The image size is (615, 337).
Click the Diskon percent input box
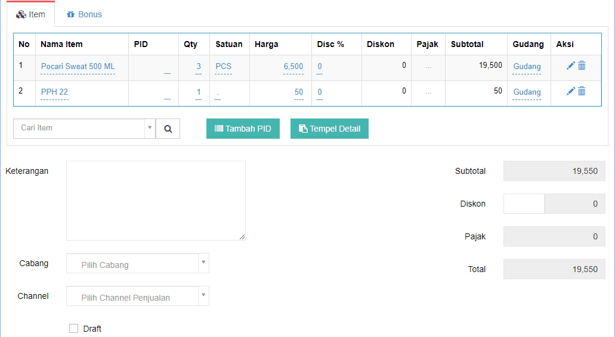(524, 204)
